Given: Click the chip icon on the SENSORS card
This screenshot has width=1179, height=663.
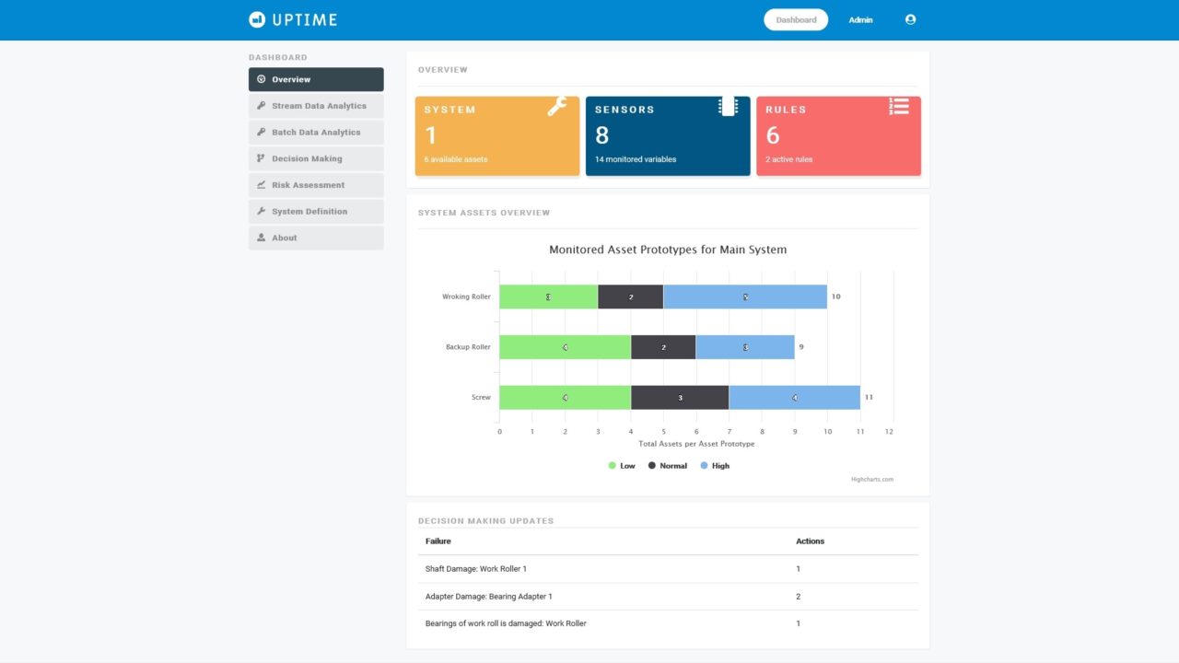Looking at the screenshot, I should point(727,105).
